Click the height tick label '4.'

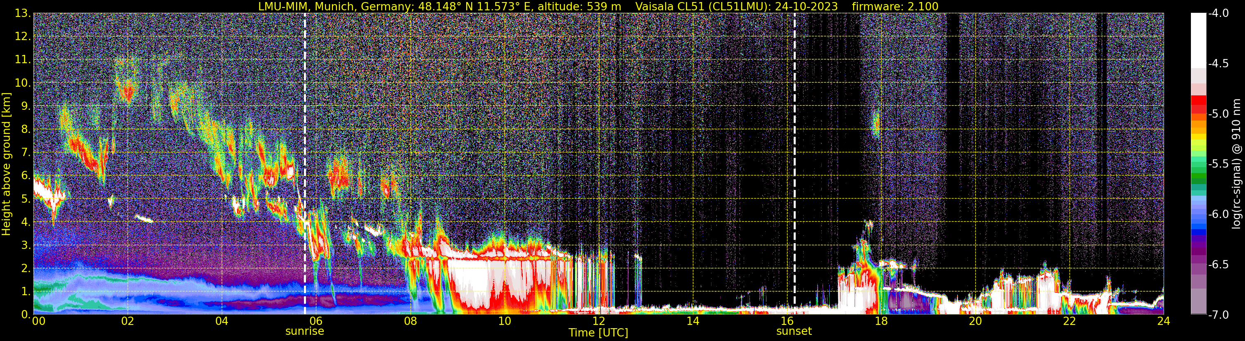tap(26, 222)
